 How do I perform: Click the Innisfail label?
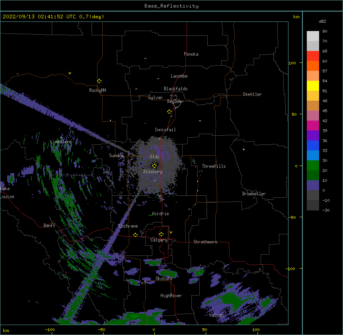click(165, 130)
